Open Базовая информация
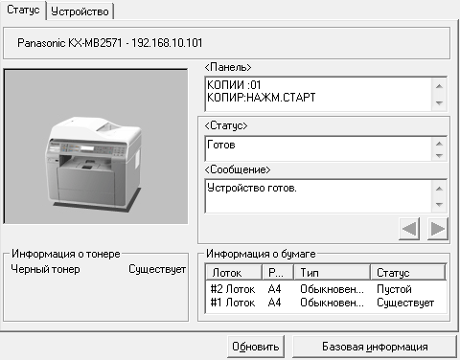460x360 pixels. click(375, 347)
